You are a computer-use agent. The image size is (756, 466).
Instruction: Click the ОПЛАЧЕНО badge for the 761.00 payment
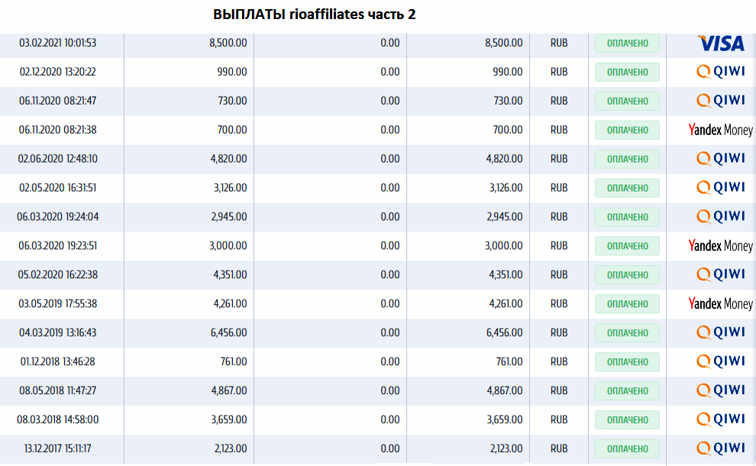[627, 362]
